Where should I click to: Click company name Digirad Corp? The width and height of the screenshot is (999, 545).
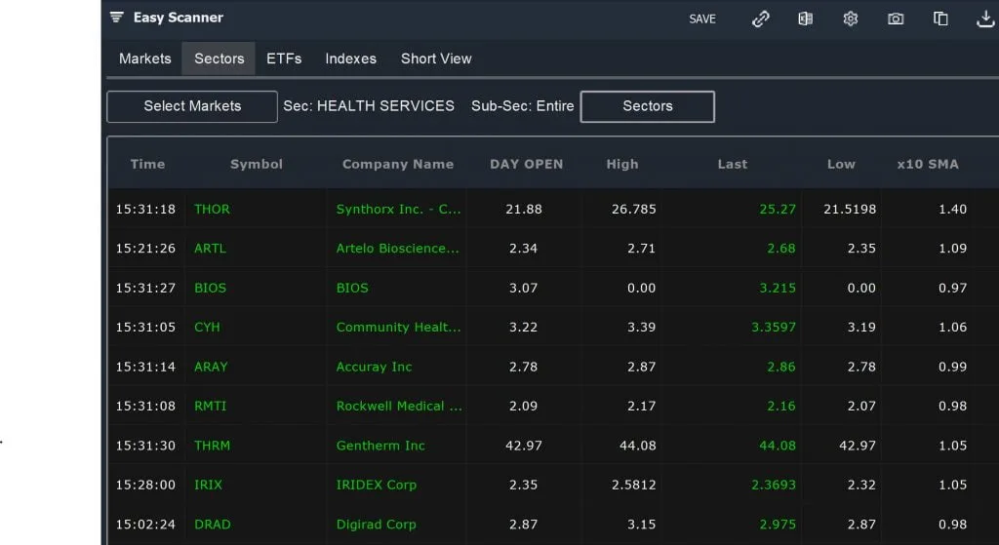(x=376, y=525)
